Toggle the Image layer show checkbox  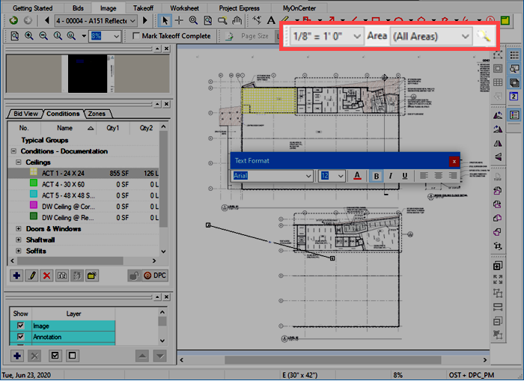pos(21,326)
